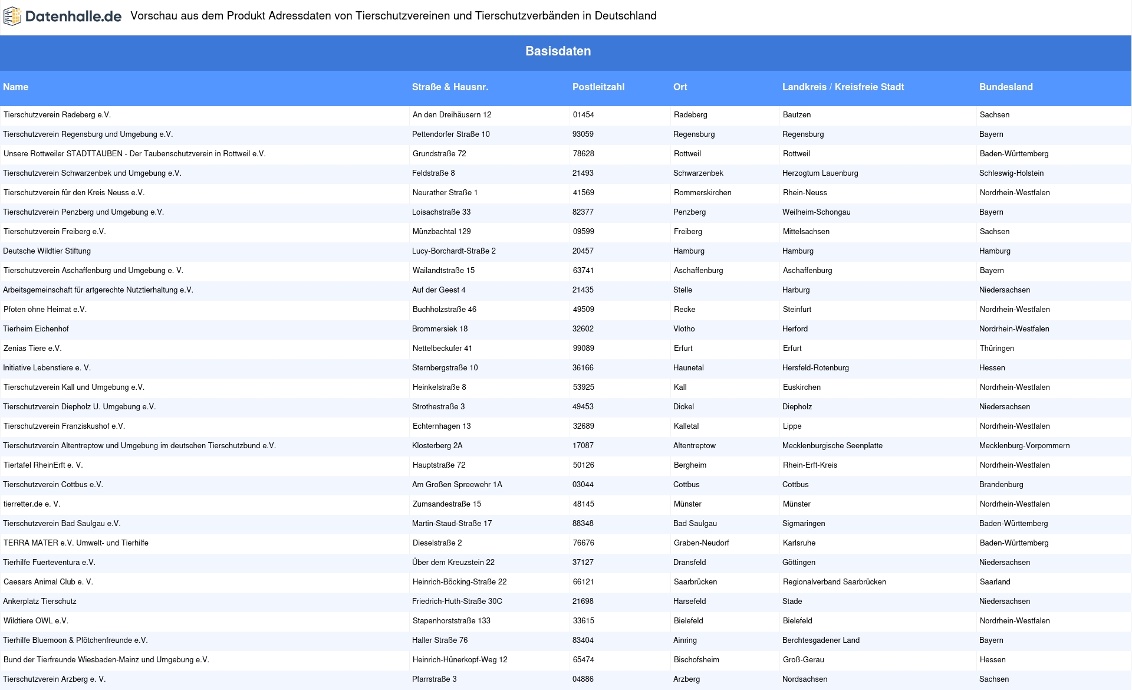This screenshot has height=690, width=1132.
Task: Select Mecklenburg-Vorpommern state cell
Action: [x=1024, y=446]
